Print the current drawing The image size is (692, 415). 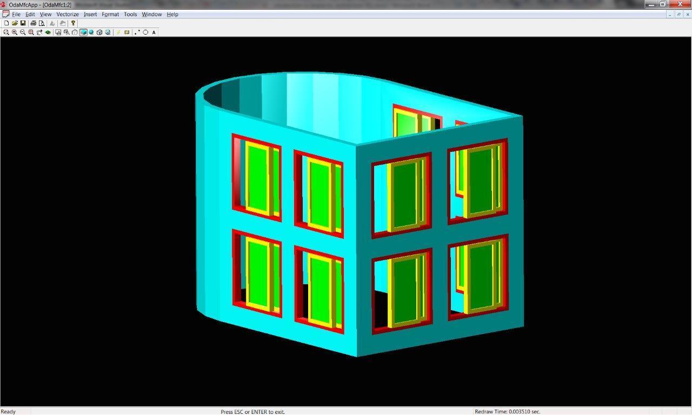click(32, 23)
